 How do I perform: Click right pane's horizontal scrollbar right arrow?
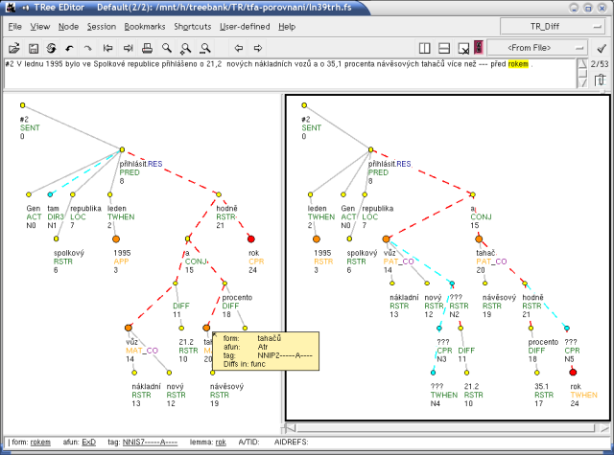point(604,428)
